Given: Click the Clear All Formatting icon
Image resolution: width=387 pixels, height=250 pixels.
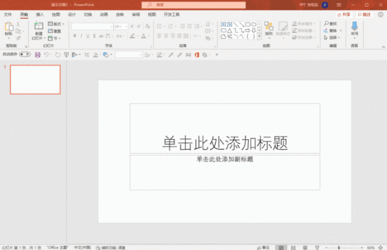Looking at the screenshot, I should [x=148, y=26].
